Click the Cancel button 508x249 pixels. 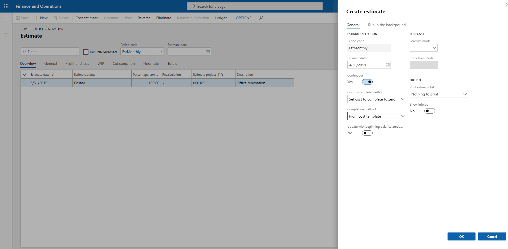pyautogui.click(x=492, y=236)
